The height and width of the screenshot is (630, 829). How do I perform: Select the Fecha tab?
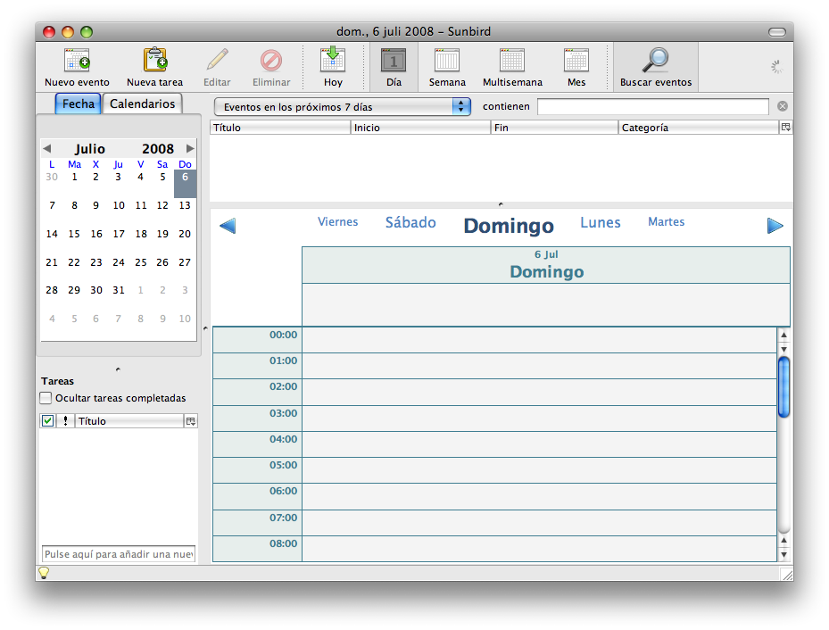(79, 104)
